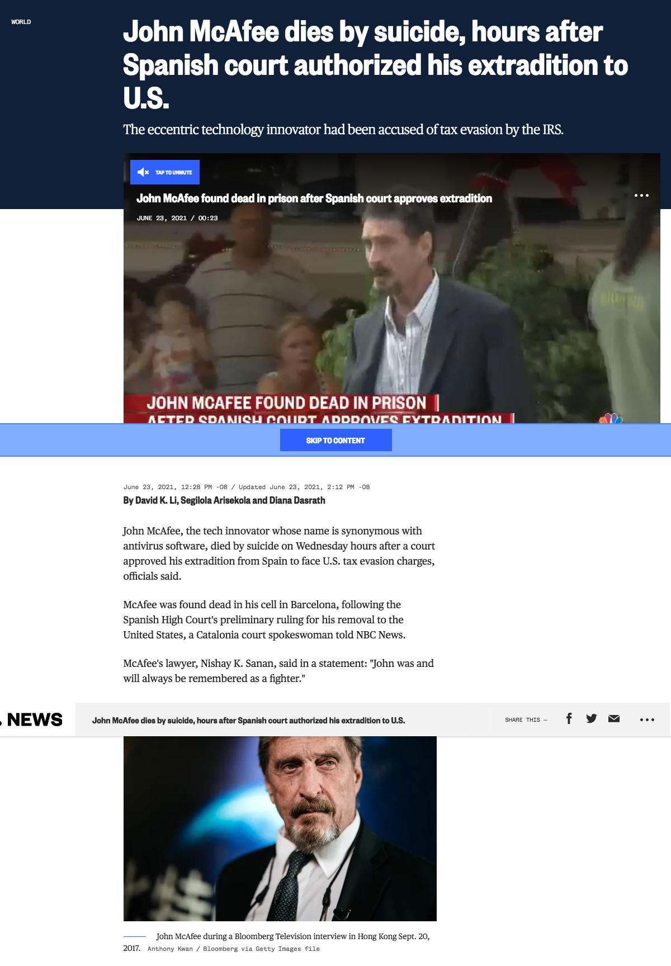This screenshot has width=671, height=966.
Task: Click the byline David K. Li, Segilola Arisekola
Action: [x=224, y=500]
